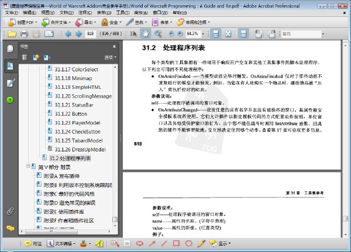Image resolution: width=351 pixels, height=252 pixels.
Task: Click the Open folder icon
Action: point(12,34)
